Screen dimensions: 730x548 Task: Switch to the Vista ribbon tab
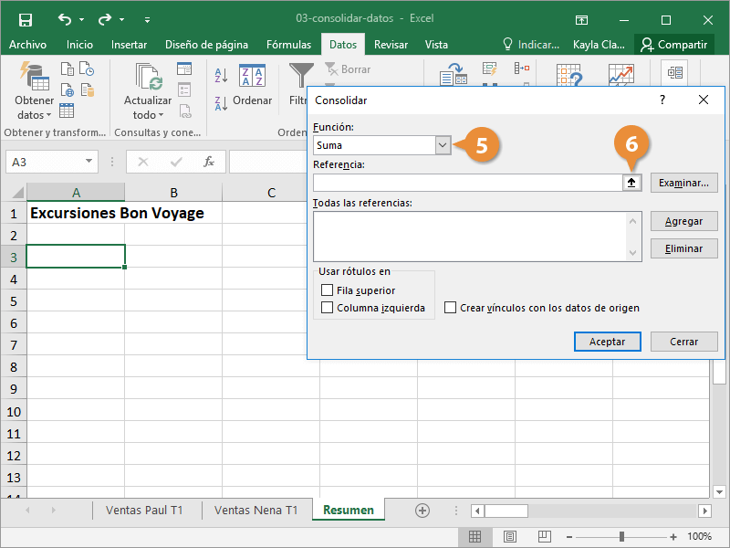click(x=436, y=44)
